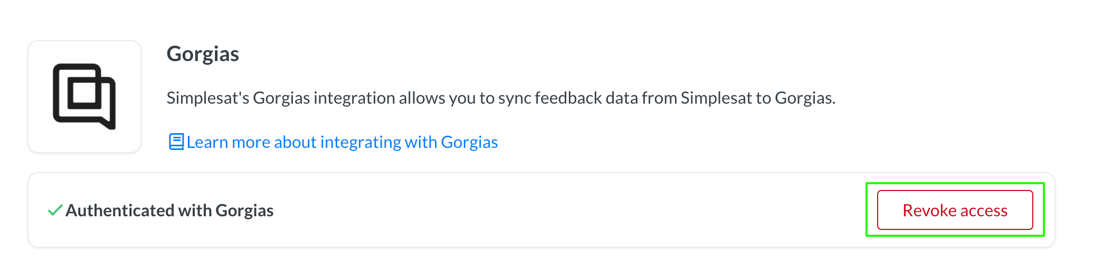
Task: Click the word Gorgias ending the blue link
Action: tap(469, 142)
